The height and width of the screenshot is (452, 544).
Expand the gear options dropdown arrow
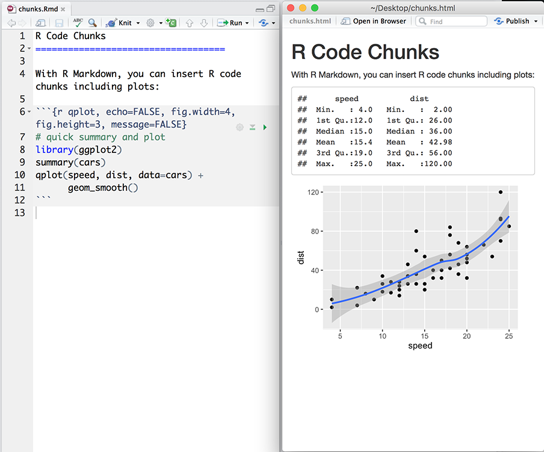click(161, 23)
